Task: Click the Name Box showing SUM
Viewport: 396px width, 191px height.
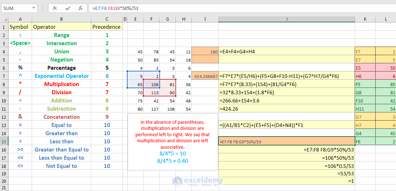Action: (17, 8)
